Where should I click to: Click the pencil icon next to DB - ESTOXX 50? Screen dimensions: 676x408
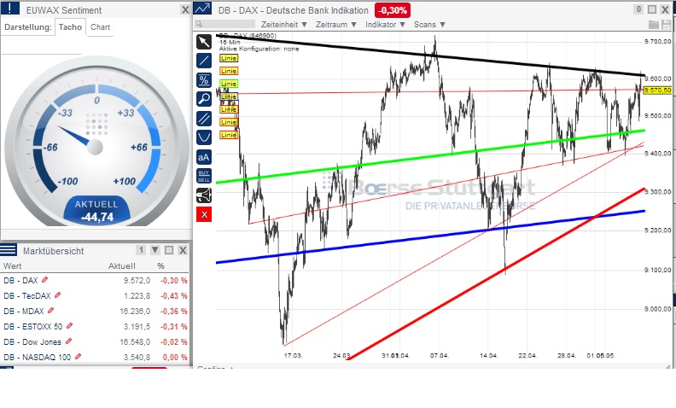[x=70, y=326]
